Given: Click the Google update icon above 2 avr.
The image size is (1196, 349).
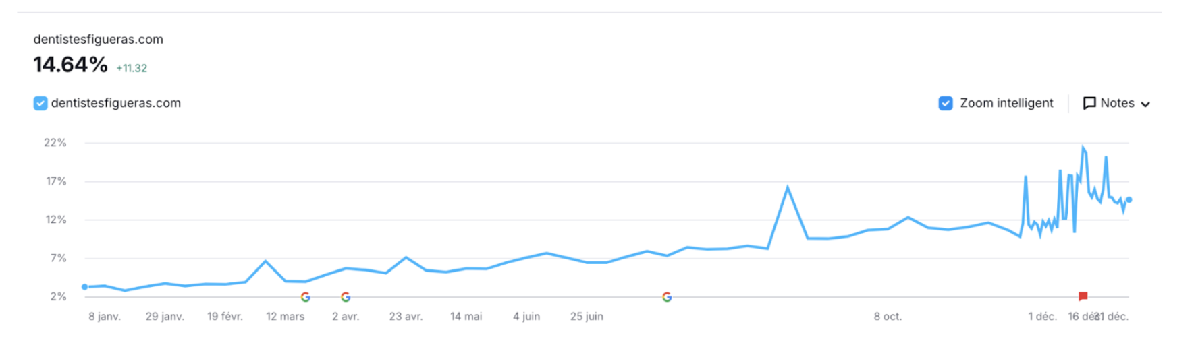Looking at the screenshot, I should pos(346,297).
